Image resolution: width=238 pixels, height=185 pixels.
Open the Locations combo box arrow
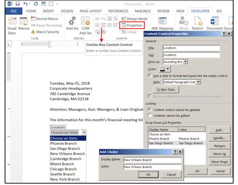[x=84, y=132]
